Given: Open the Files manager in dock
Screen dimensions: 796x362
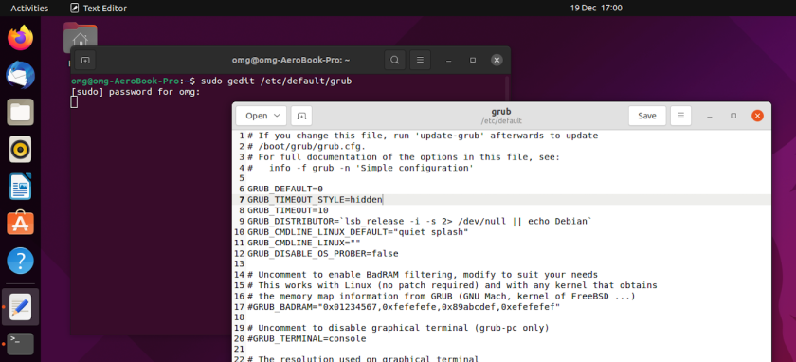Looking at the screenshot, I should click(x=20, y=112).
